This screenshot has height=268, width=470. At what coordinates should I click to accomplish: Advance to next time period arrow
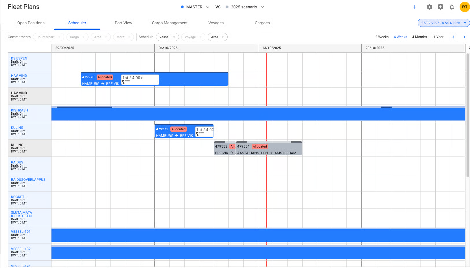click(x=464, y=37)
